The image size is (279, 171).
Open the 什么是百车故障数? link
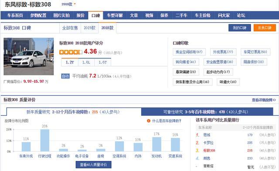tap(167, 121)
